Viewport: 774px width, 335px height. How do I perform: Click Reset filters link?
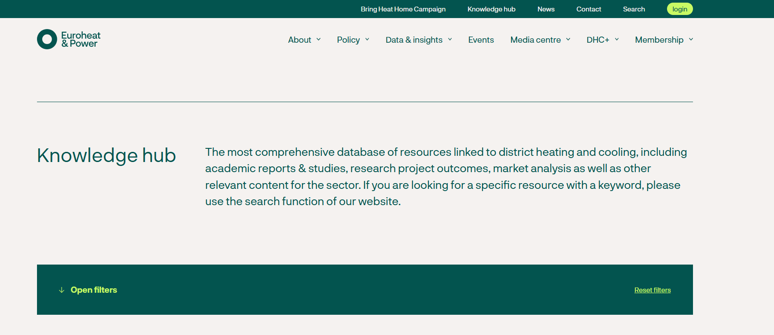[x=652, y=290]
